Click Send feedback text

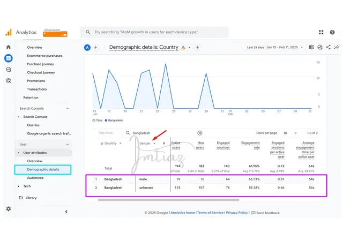click(x=268, y=213)
